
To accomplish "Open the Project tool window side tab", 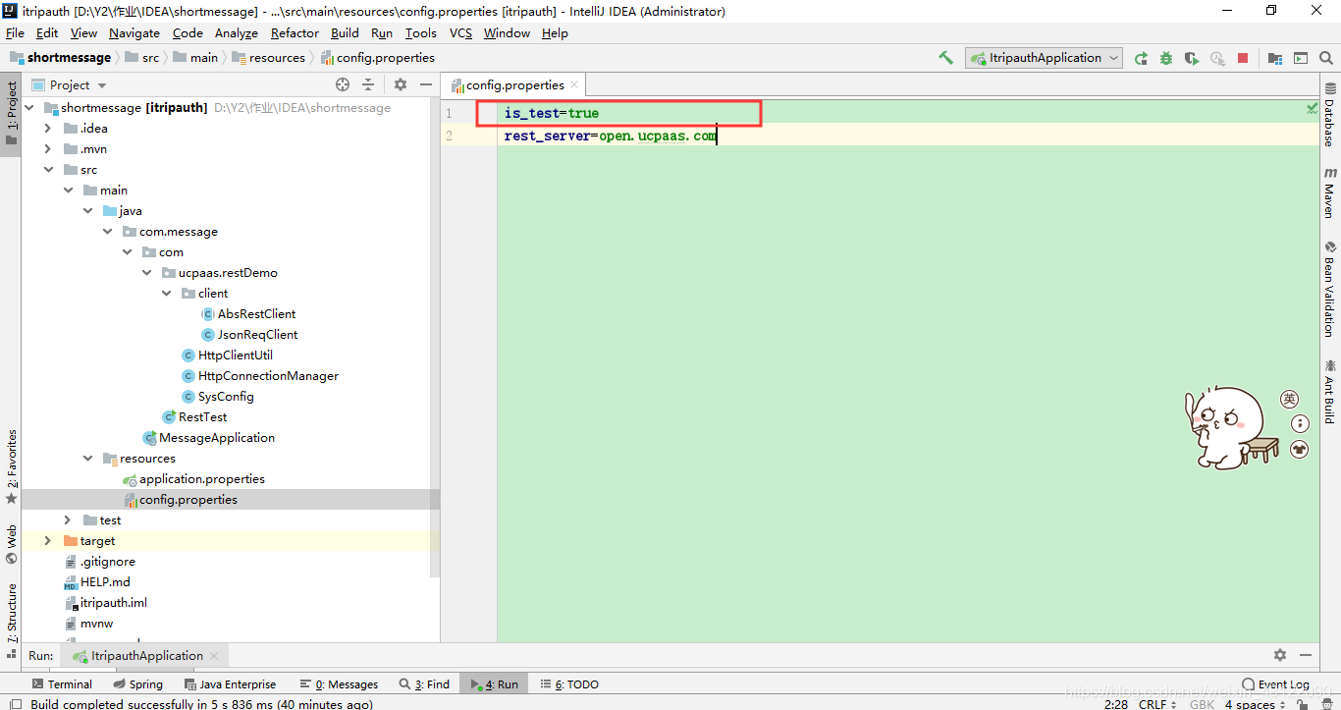I will (x=11, y=113).
